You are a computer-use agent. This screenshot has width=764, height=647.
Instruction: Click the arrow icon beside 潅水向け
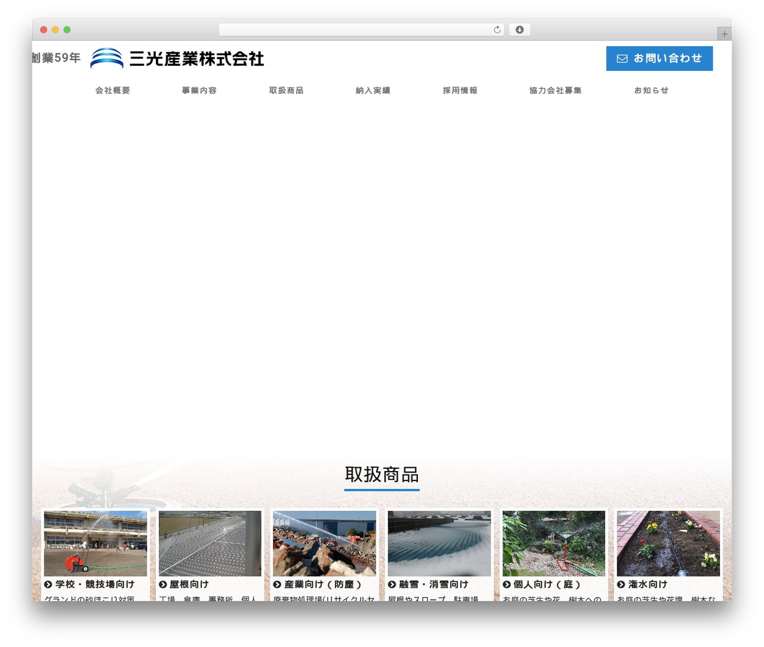point(621,584)
